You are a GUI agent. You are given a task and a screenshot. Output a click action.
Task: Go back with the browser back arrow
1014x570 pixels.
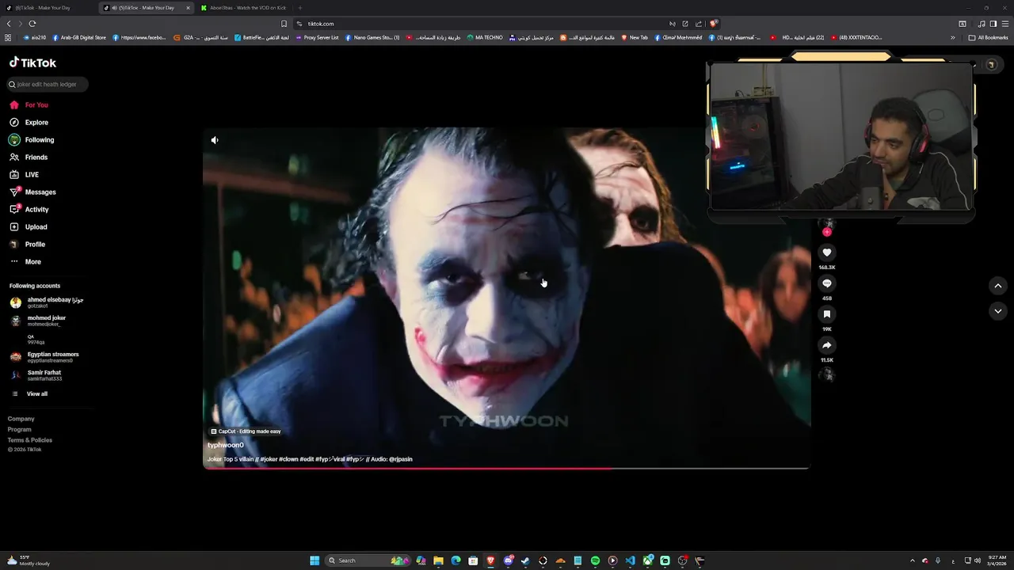tap(9, 24)
